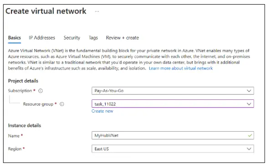The width and height of the screenshot is (270, 167).
Task: Click the Create new resource group link
Action: pyautogui.click(x=102, y=111)
